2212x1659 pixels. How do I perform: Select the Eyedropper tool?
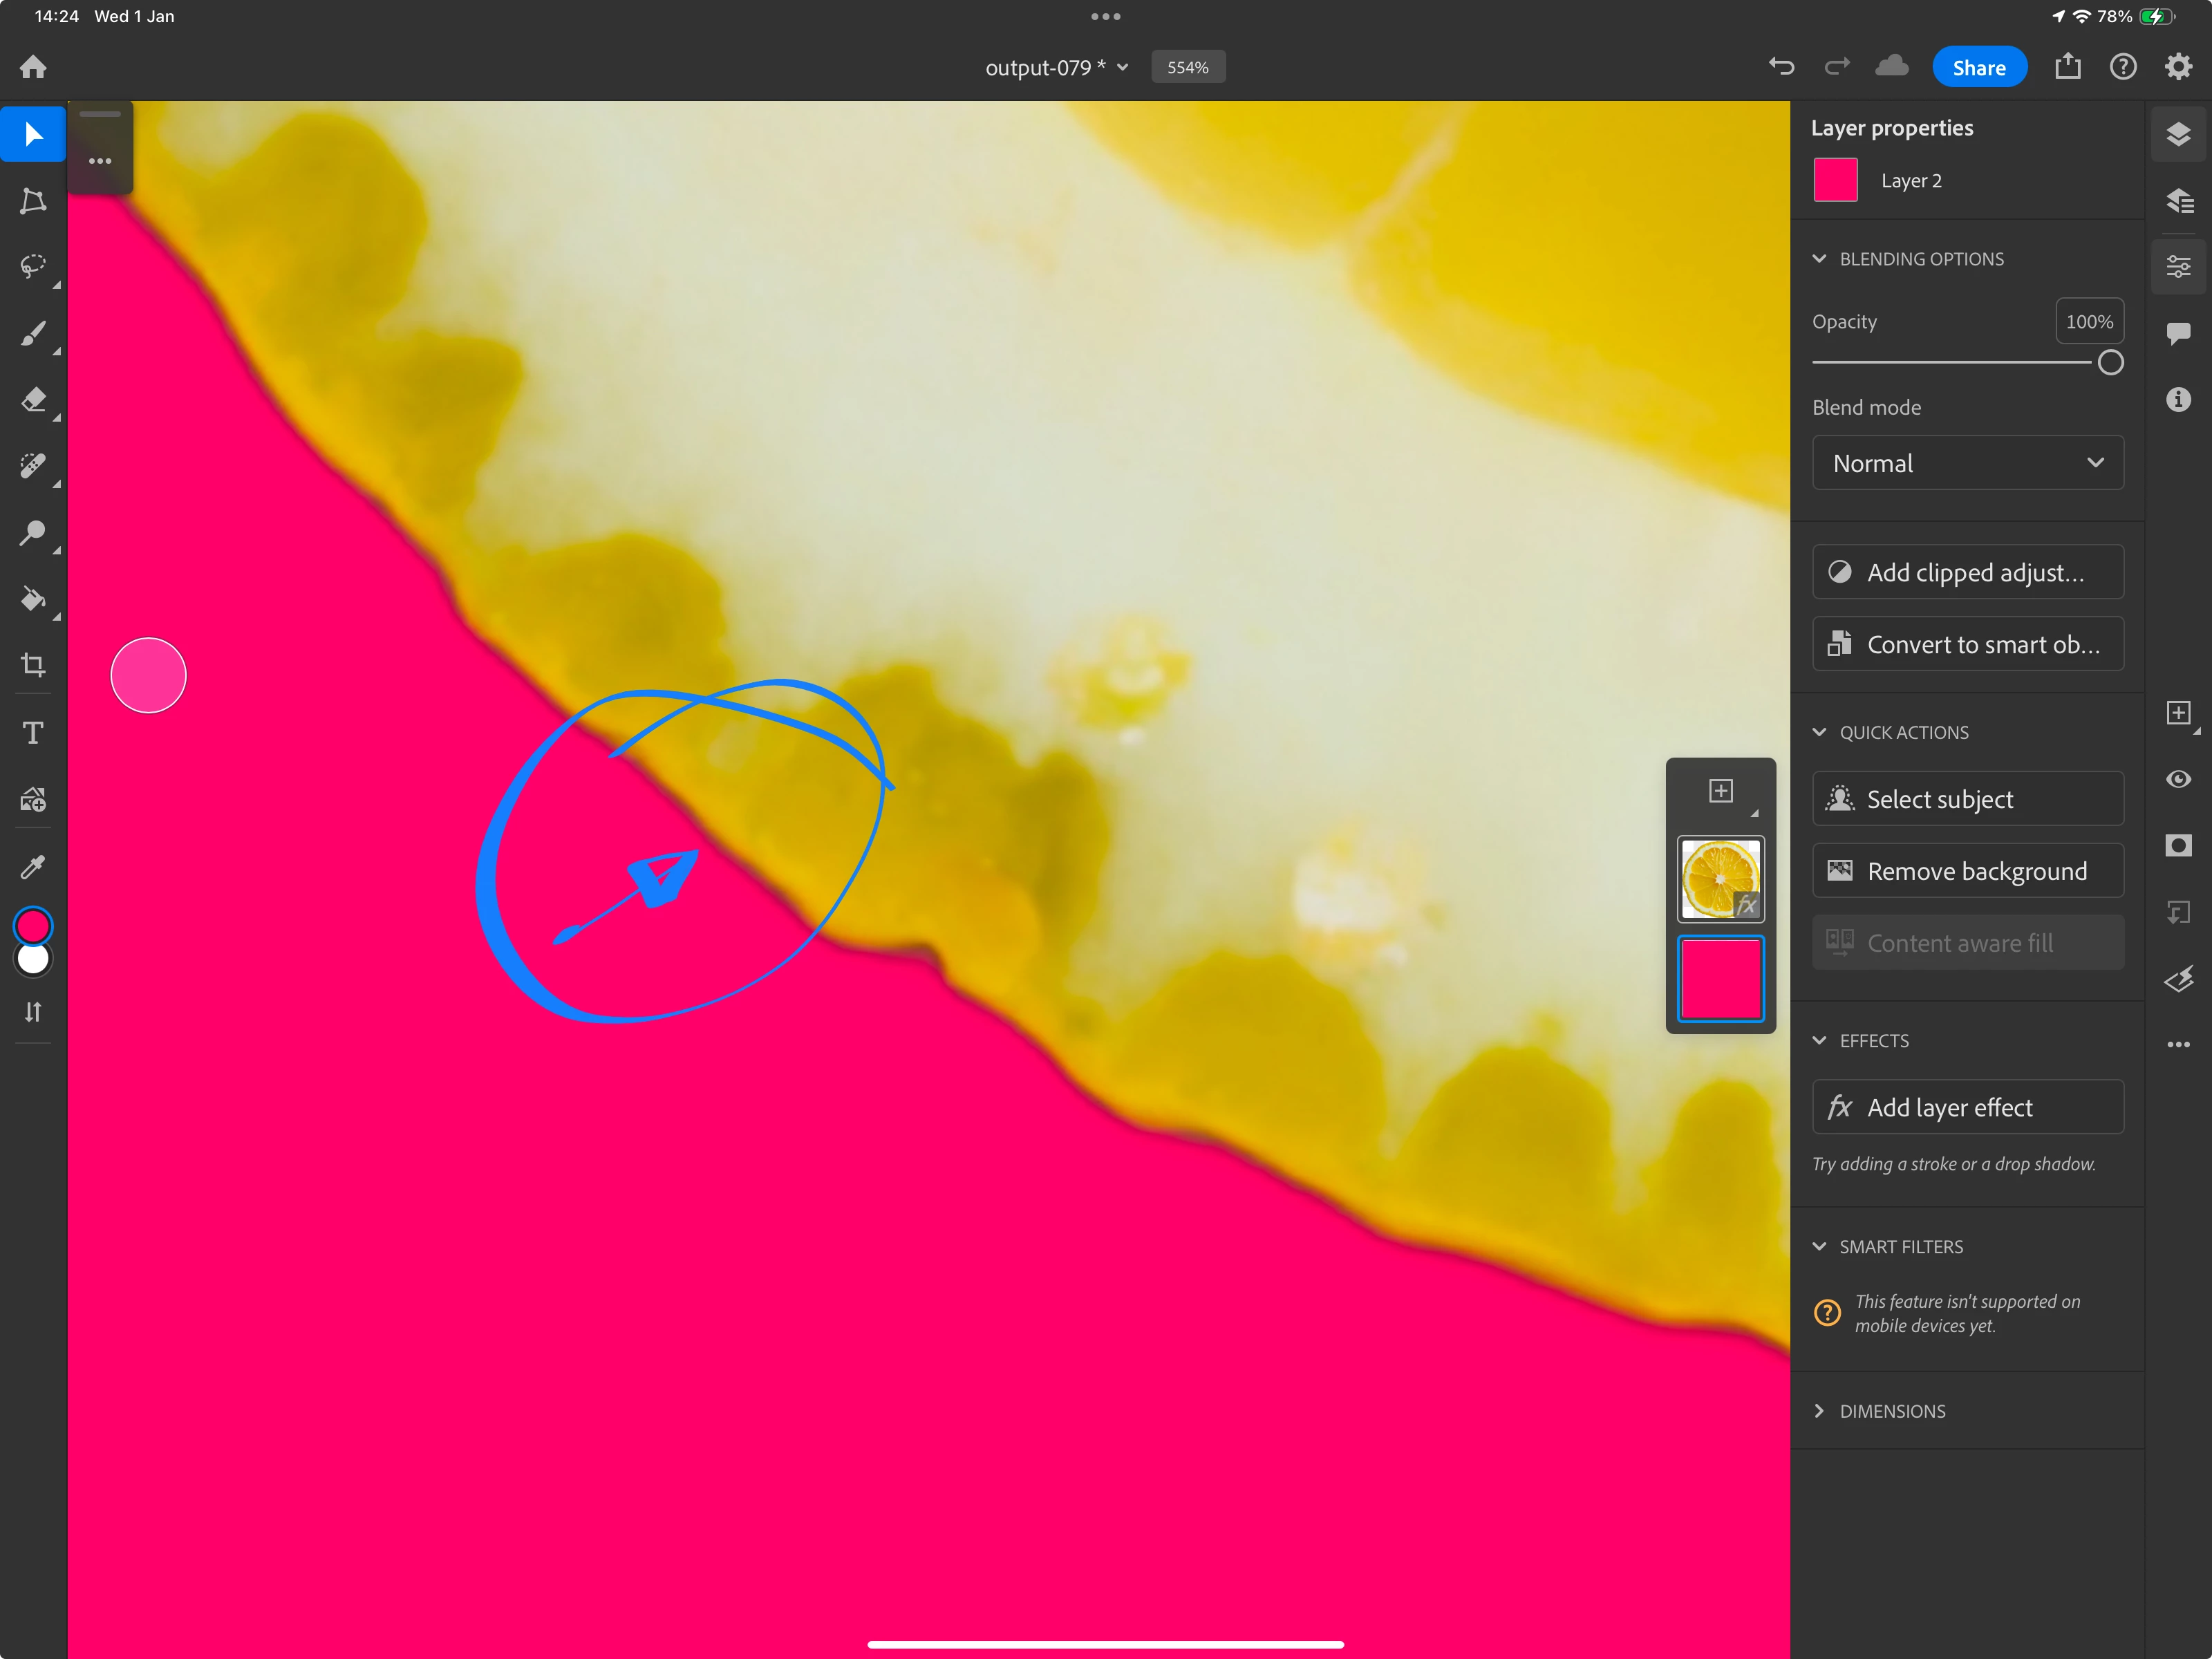coord(33,866)
